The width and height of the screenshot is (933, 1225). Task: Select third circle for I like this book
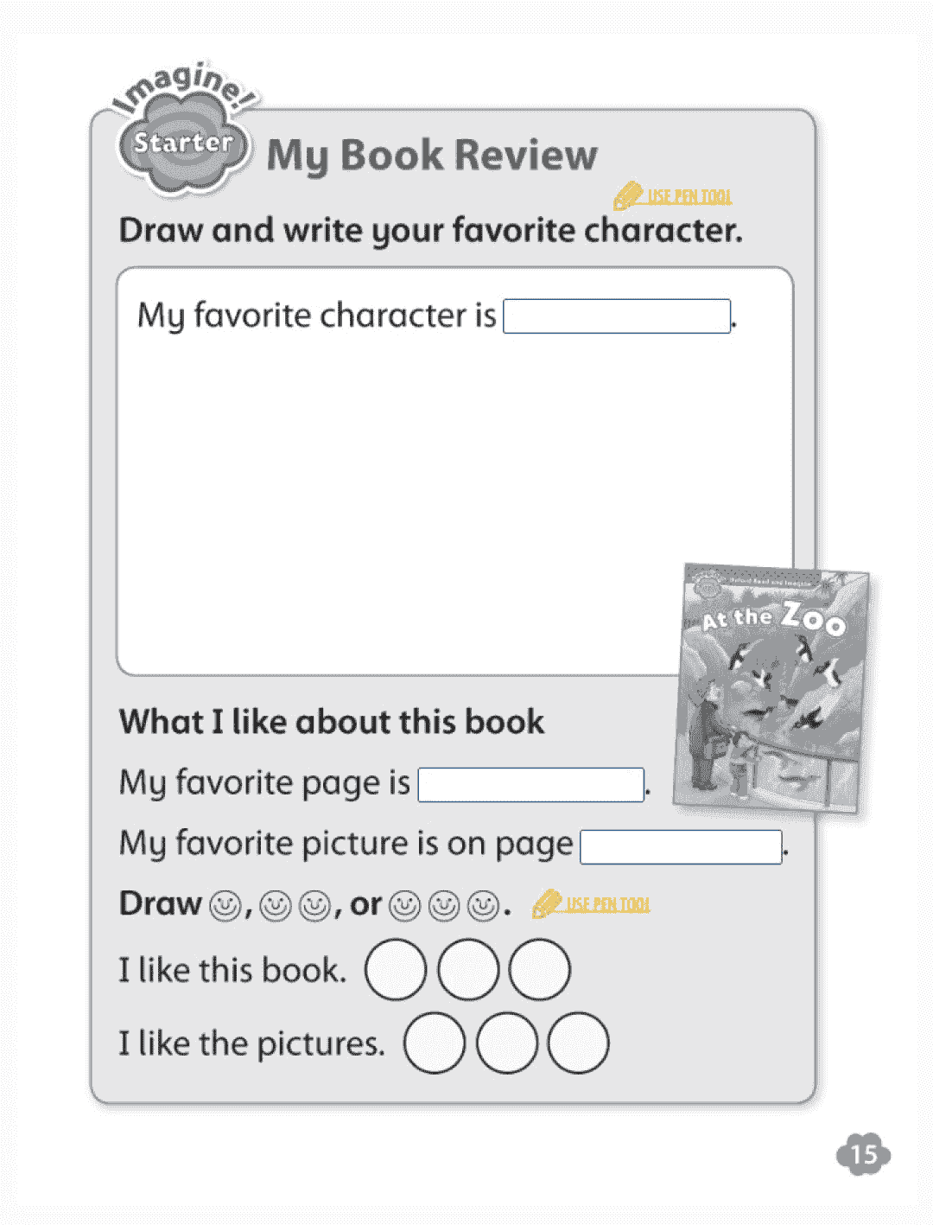point(539,969)
